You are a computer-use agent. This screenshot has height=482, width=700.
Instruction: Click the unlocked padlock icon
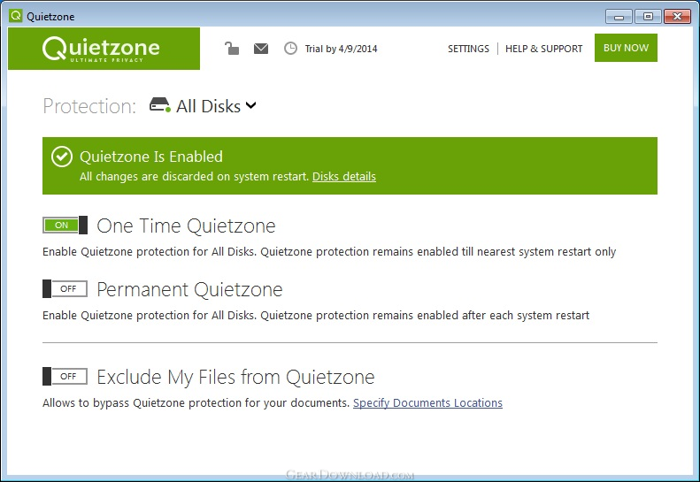pos(232,48)
